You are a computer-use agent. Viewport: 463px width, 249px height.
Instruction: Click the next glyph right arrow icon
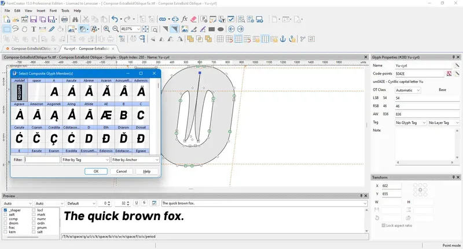tap(240, 29)
